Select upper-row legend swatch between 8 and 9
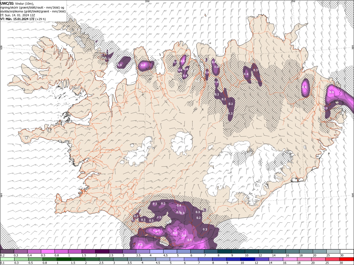Screen dimensions: 354x265 tap(225, 251)
